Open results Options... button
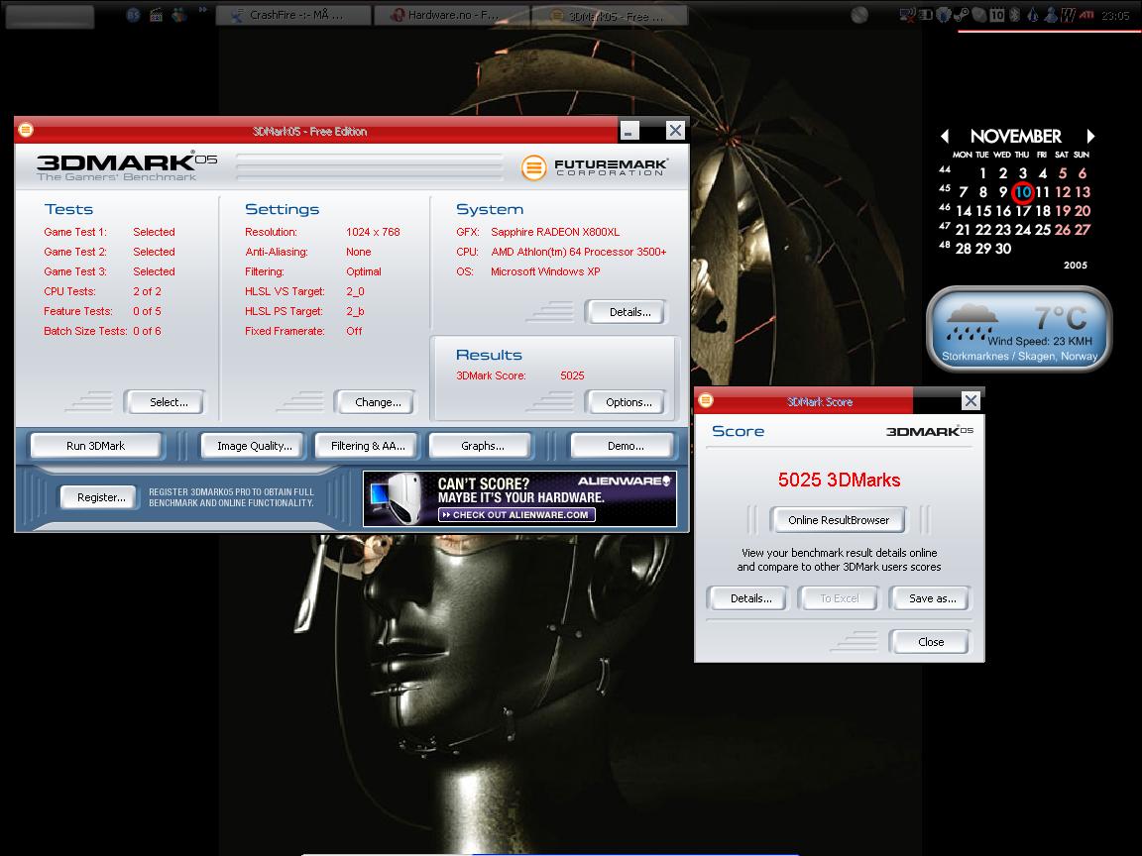 [626, 402]
